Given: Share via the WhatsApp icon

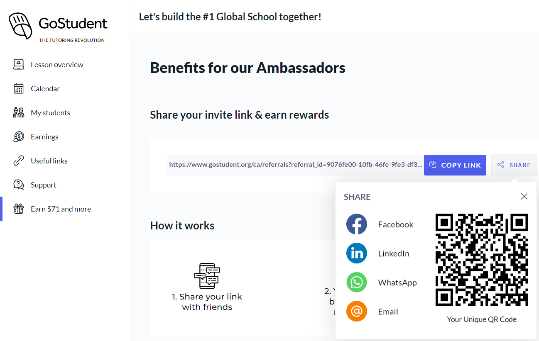Looking at the screenshot, I should point(357,283).
